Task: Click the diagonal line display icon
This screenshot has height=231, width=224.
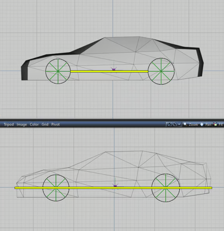Action: point(170,125)
